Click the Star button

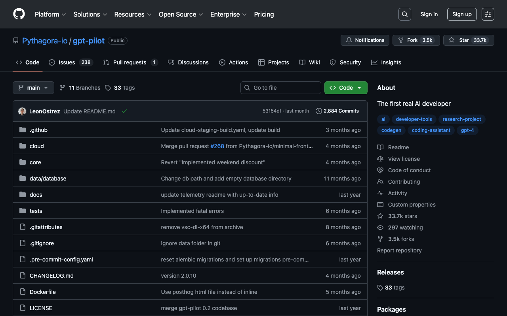tap(469, 40)
